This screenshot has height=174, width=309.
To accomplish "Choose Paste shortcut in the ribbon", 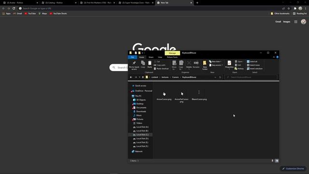I will point(161,69).
